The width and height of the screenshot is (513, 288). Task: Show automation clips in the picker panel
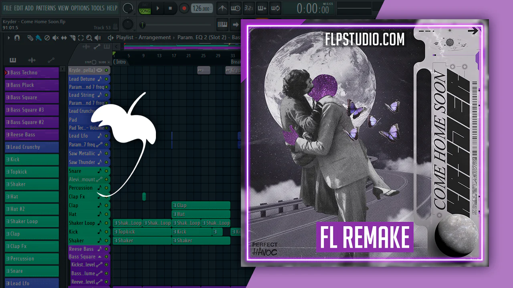tap(51, 60)
